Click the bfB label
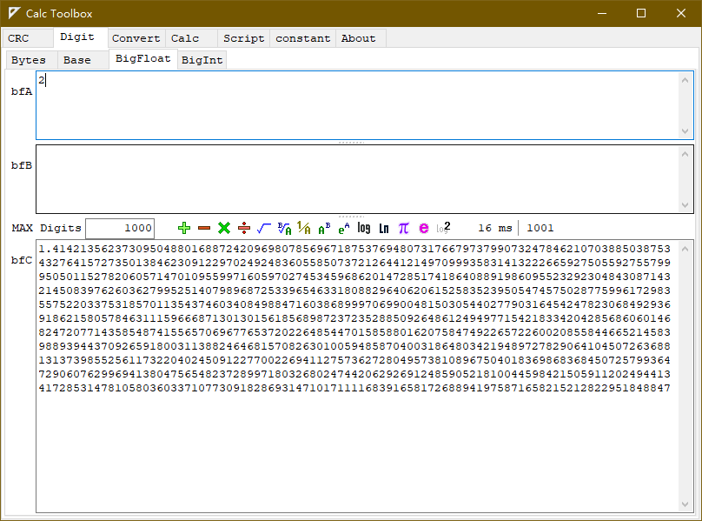This screenshot has width=702, height=521. pyautogui.click(x=22, y=165)
